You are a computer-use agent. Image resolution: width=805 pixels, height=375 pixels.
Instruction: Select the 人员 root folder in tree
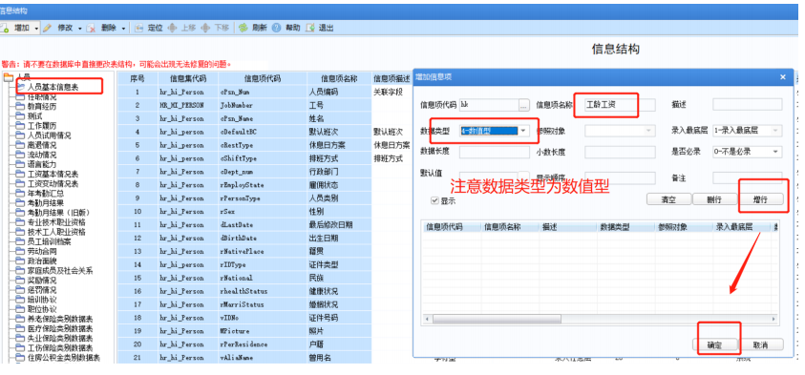coord(24,77)
